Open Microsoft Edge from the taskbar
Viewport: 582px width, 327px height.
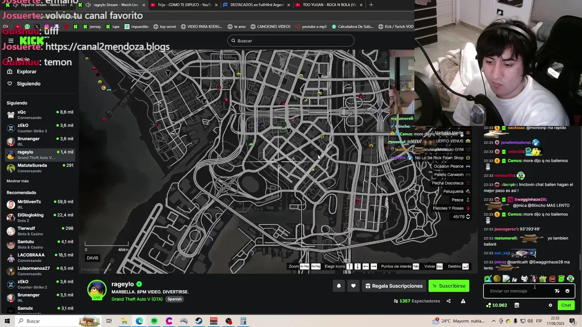pyautogui.click(x=139, y=321)
